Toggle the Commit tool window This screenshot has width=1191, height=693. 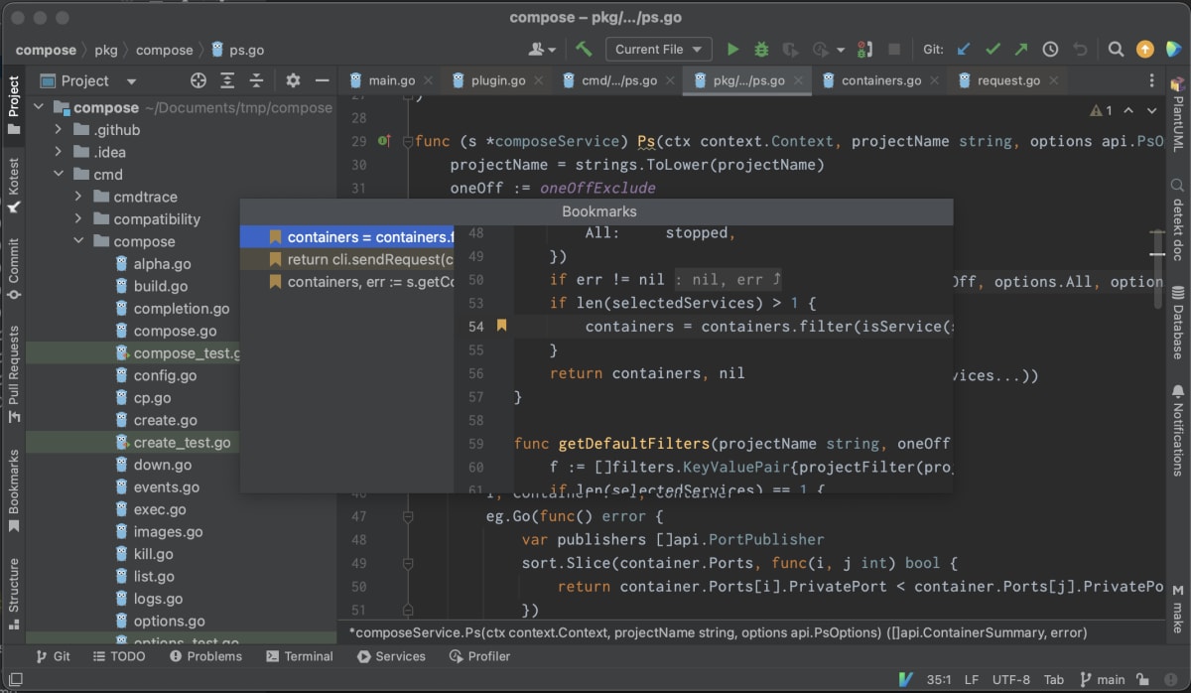[14, 270]
